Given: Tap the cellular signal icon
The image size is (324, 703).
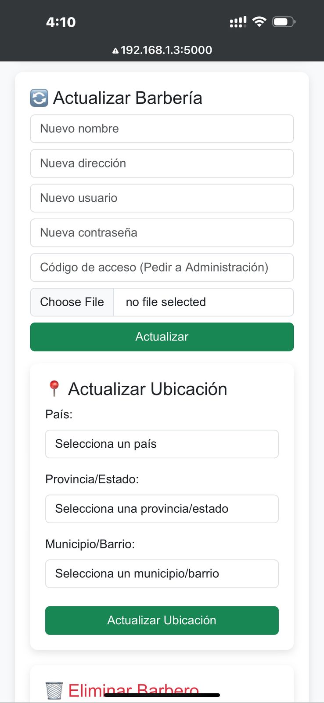Looking at the screenshot, I should coord(238,22).
